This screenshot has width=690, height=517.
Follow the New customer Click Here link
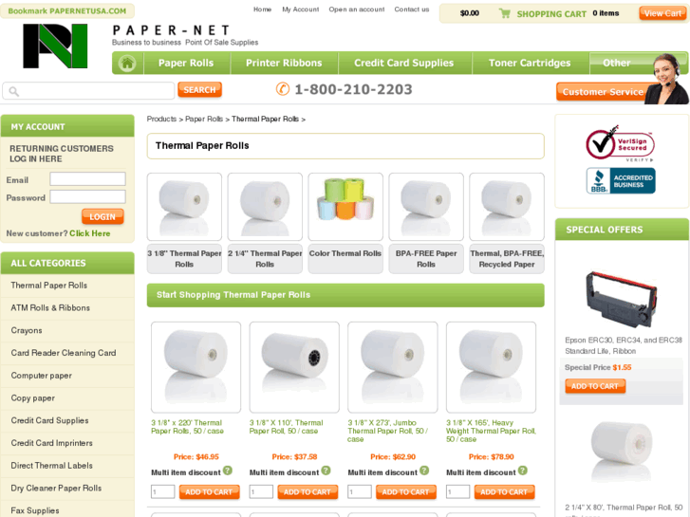tap(90, 233)
